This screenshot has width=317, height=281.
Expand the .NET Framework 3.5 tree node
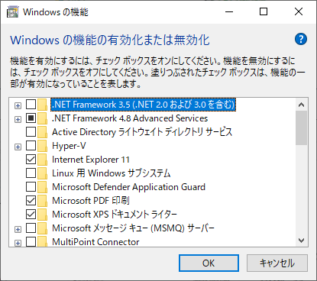(18, 105)
